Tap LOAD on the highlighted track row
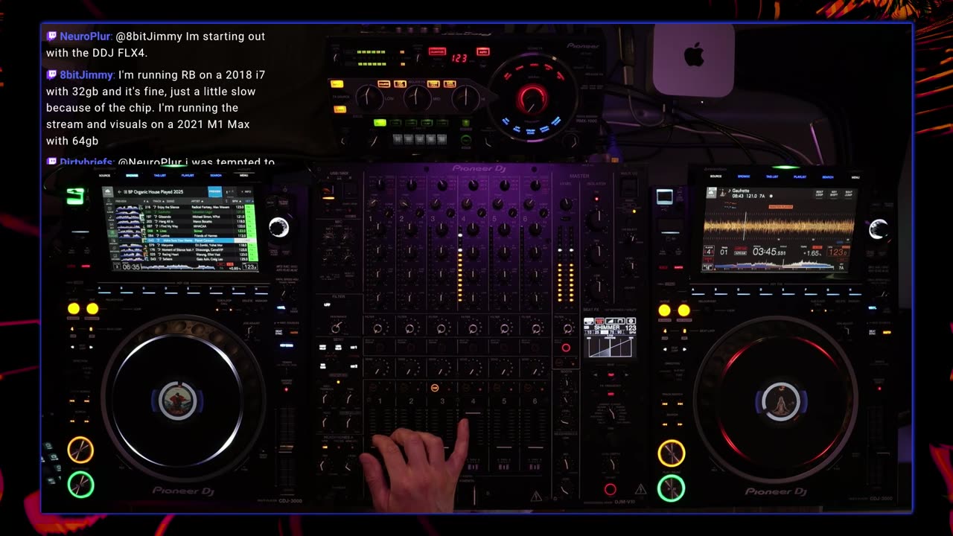 coord(245,240)
